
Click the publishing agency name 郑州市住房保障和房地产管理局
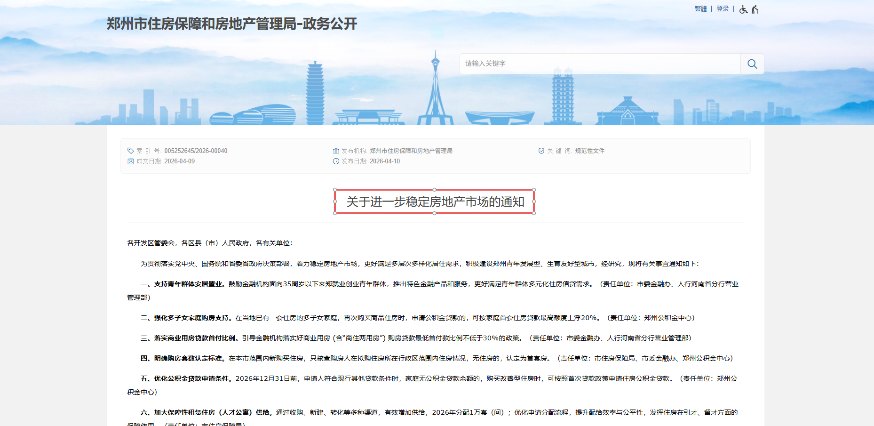click(411, 151)
